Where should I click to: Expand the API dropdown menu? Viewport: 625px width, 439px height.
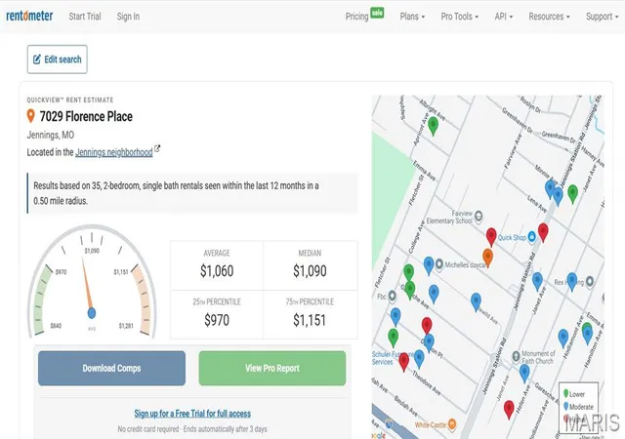click(x=504, y=17)
